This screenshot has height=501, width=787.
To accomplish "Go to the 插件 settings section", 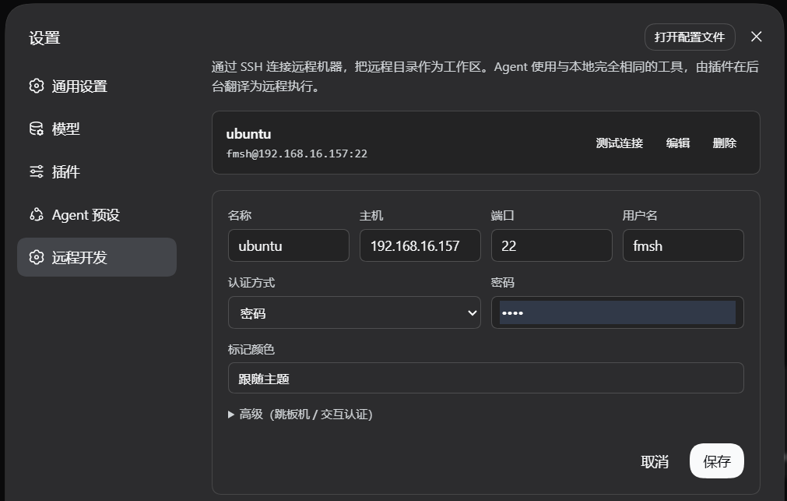I will 97,172.
